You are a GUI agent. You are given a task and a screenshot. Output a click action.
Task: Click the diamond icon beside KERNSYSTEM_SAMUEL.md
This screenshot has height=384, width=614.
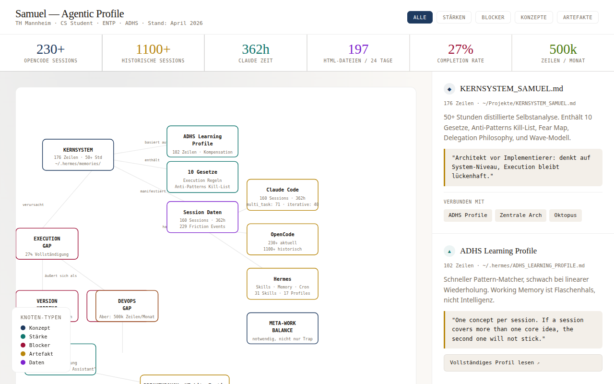[x=449, y=89]
